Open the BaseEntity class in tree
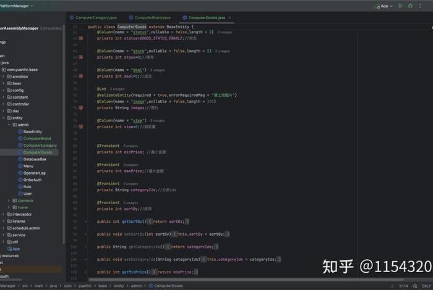 click(30, 131)
